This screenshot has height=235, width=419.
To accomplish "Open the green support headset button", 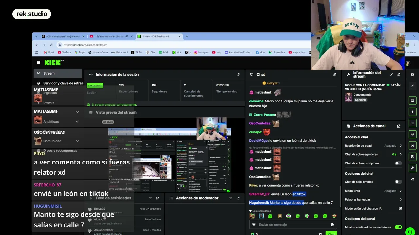I will point(410,232).
